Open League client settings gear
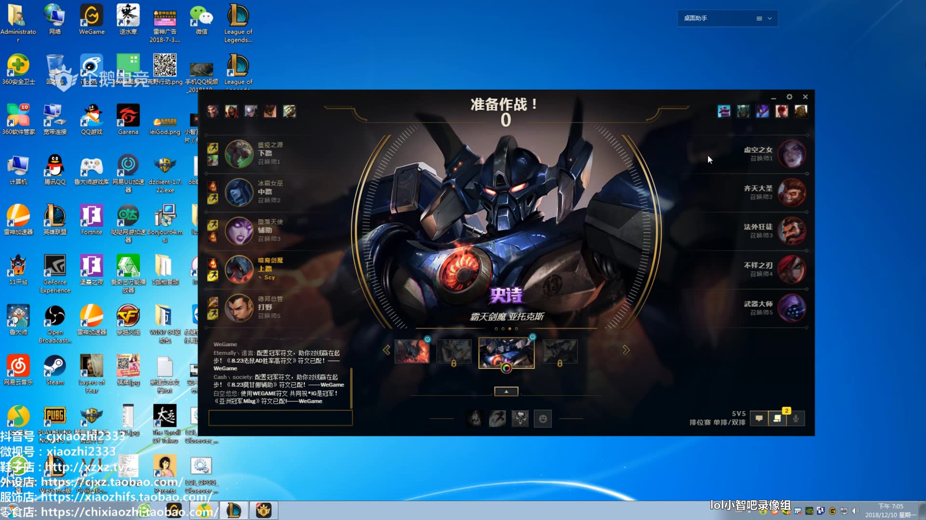The image size is (926, 520). 790,97
